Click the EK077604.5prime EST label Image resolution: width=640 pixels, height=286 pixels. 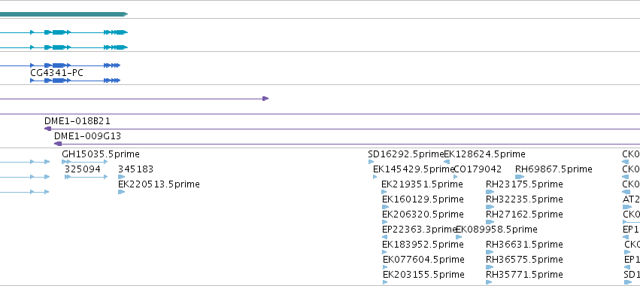click(423, 260)
